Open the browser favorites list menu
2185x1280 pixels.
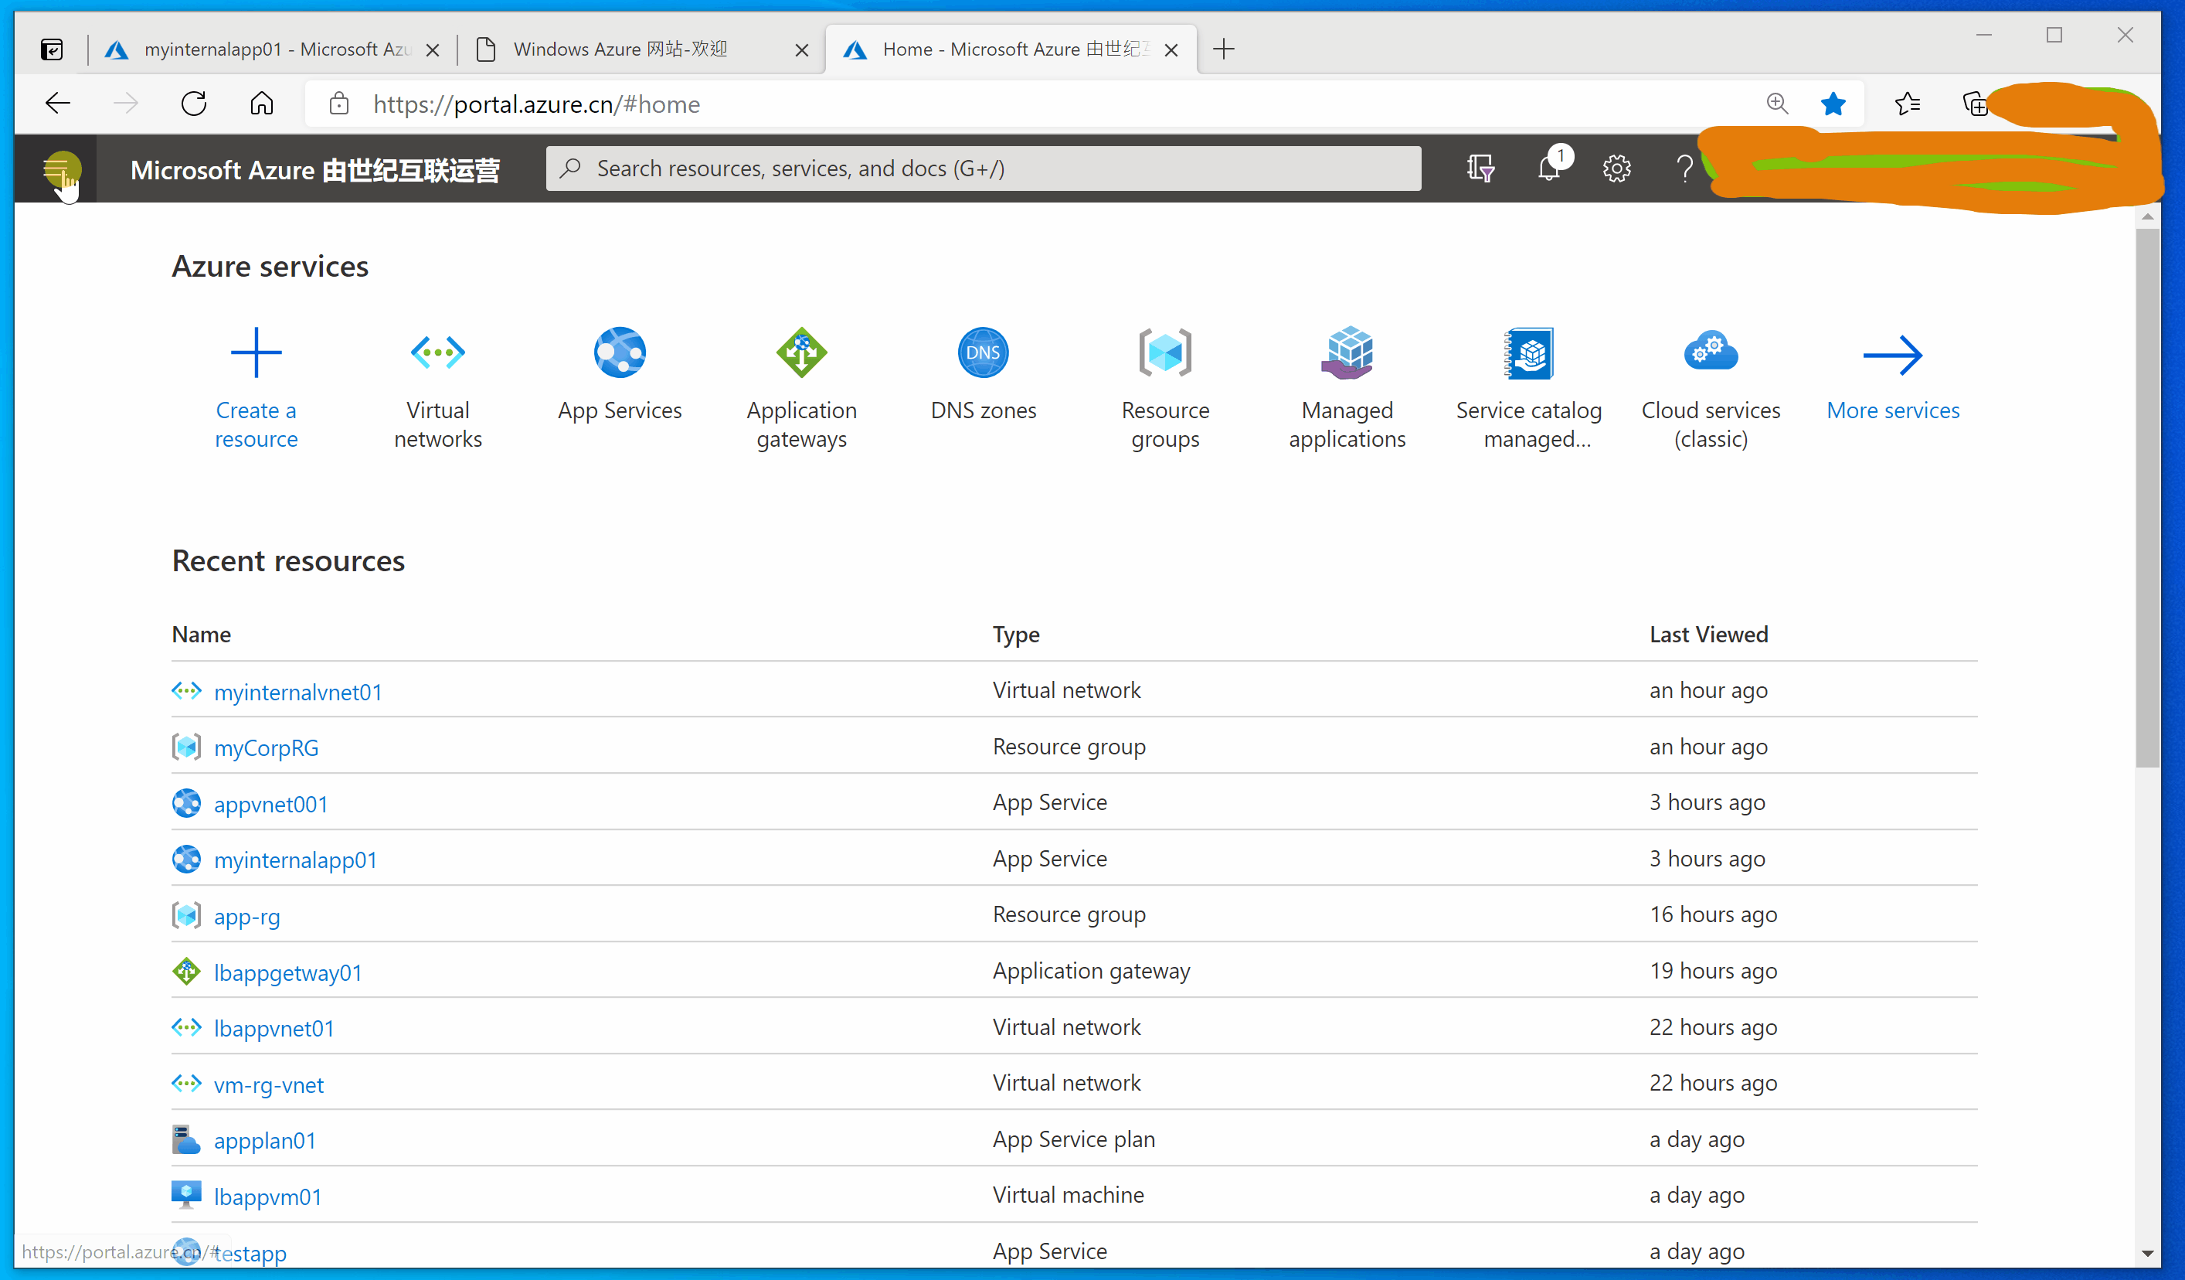point(1907,104)
